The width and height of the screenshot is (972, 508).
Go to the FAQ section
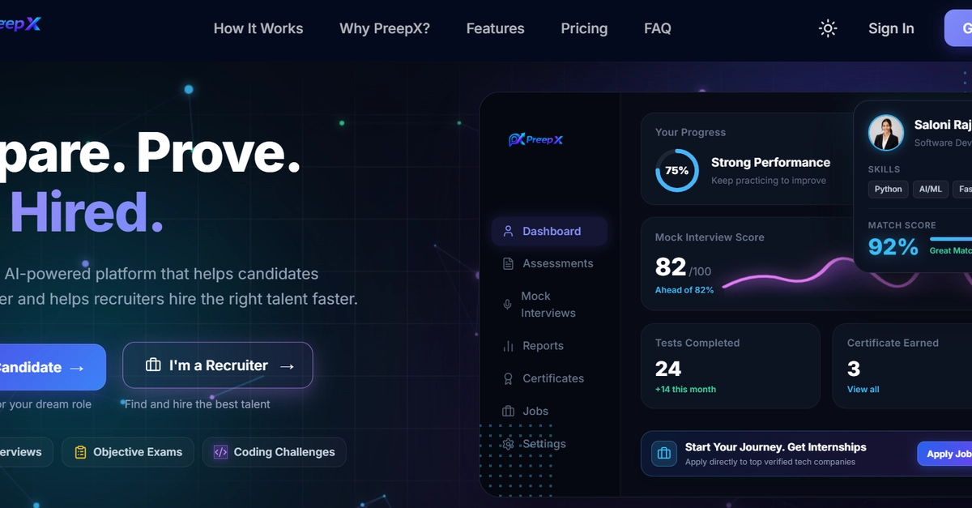click(658, 28)
